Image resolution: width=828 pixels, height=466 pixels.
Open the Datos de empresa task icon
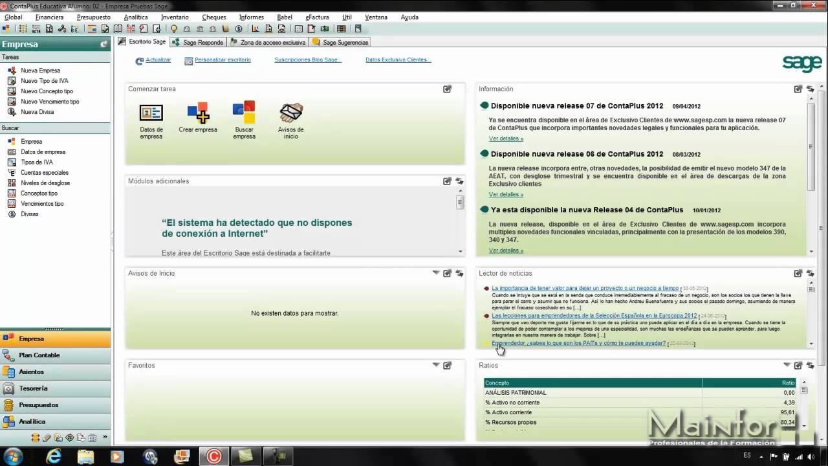pos(151,113)
